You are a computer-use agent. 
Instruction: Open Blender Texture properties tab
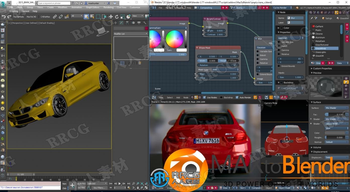[x=340, y=12]
